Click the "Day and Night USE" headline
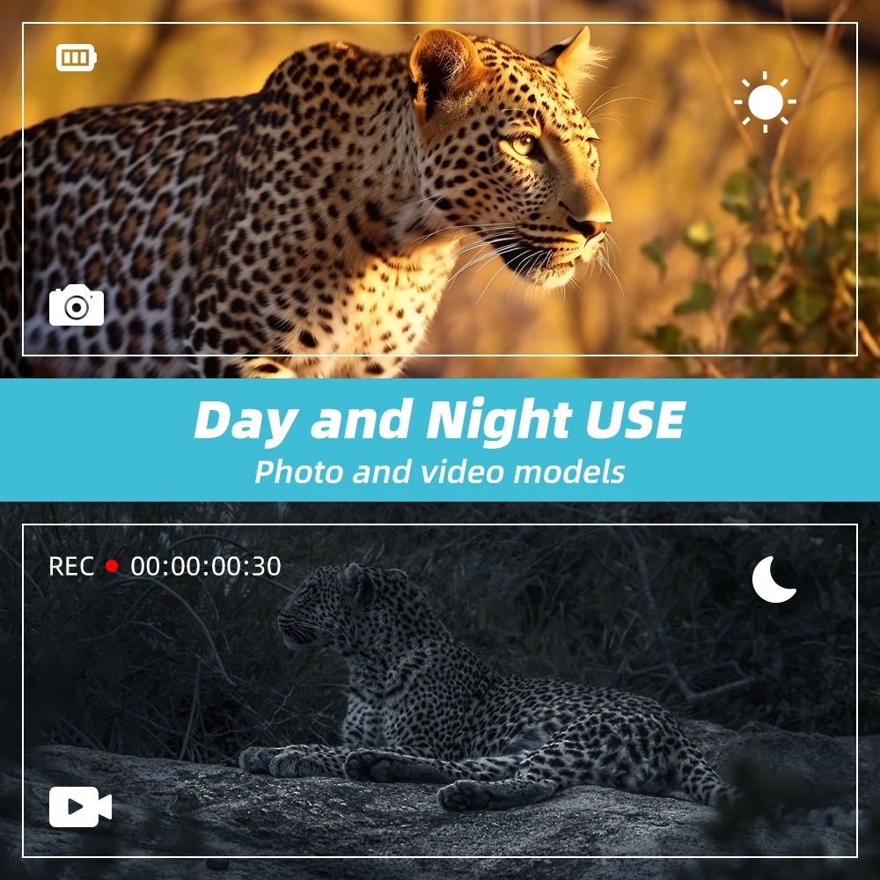Viewport: 880px width, 880px height. (439, 420)
